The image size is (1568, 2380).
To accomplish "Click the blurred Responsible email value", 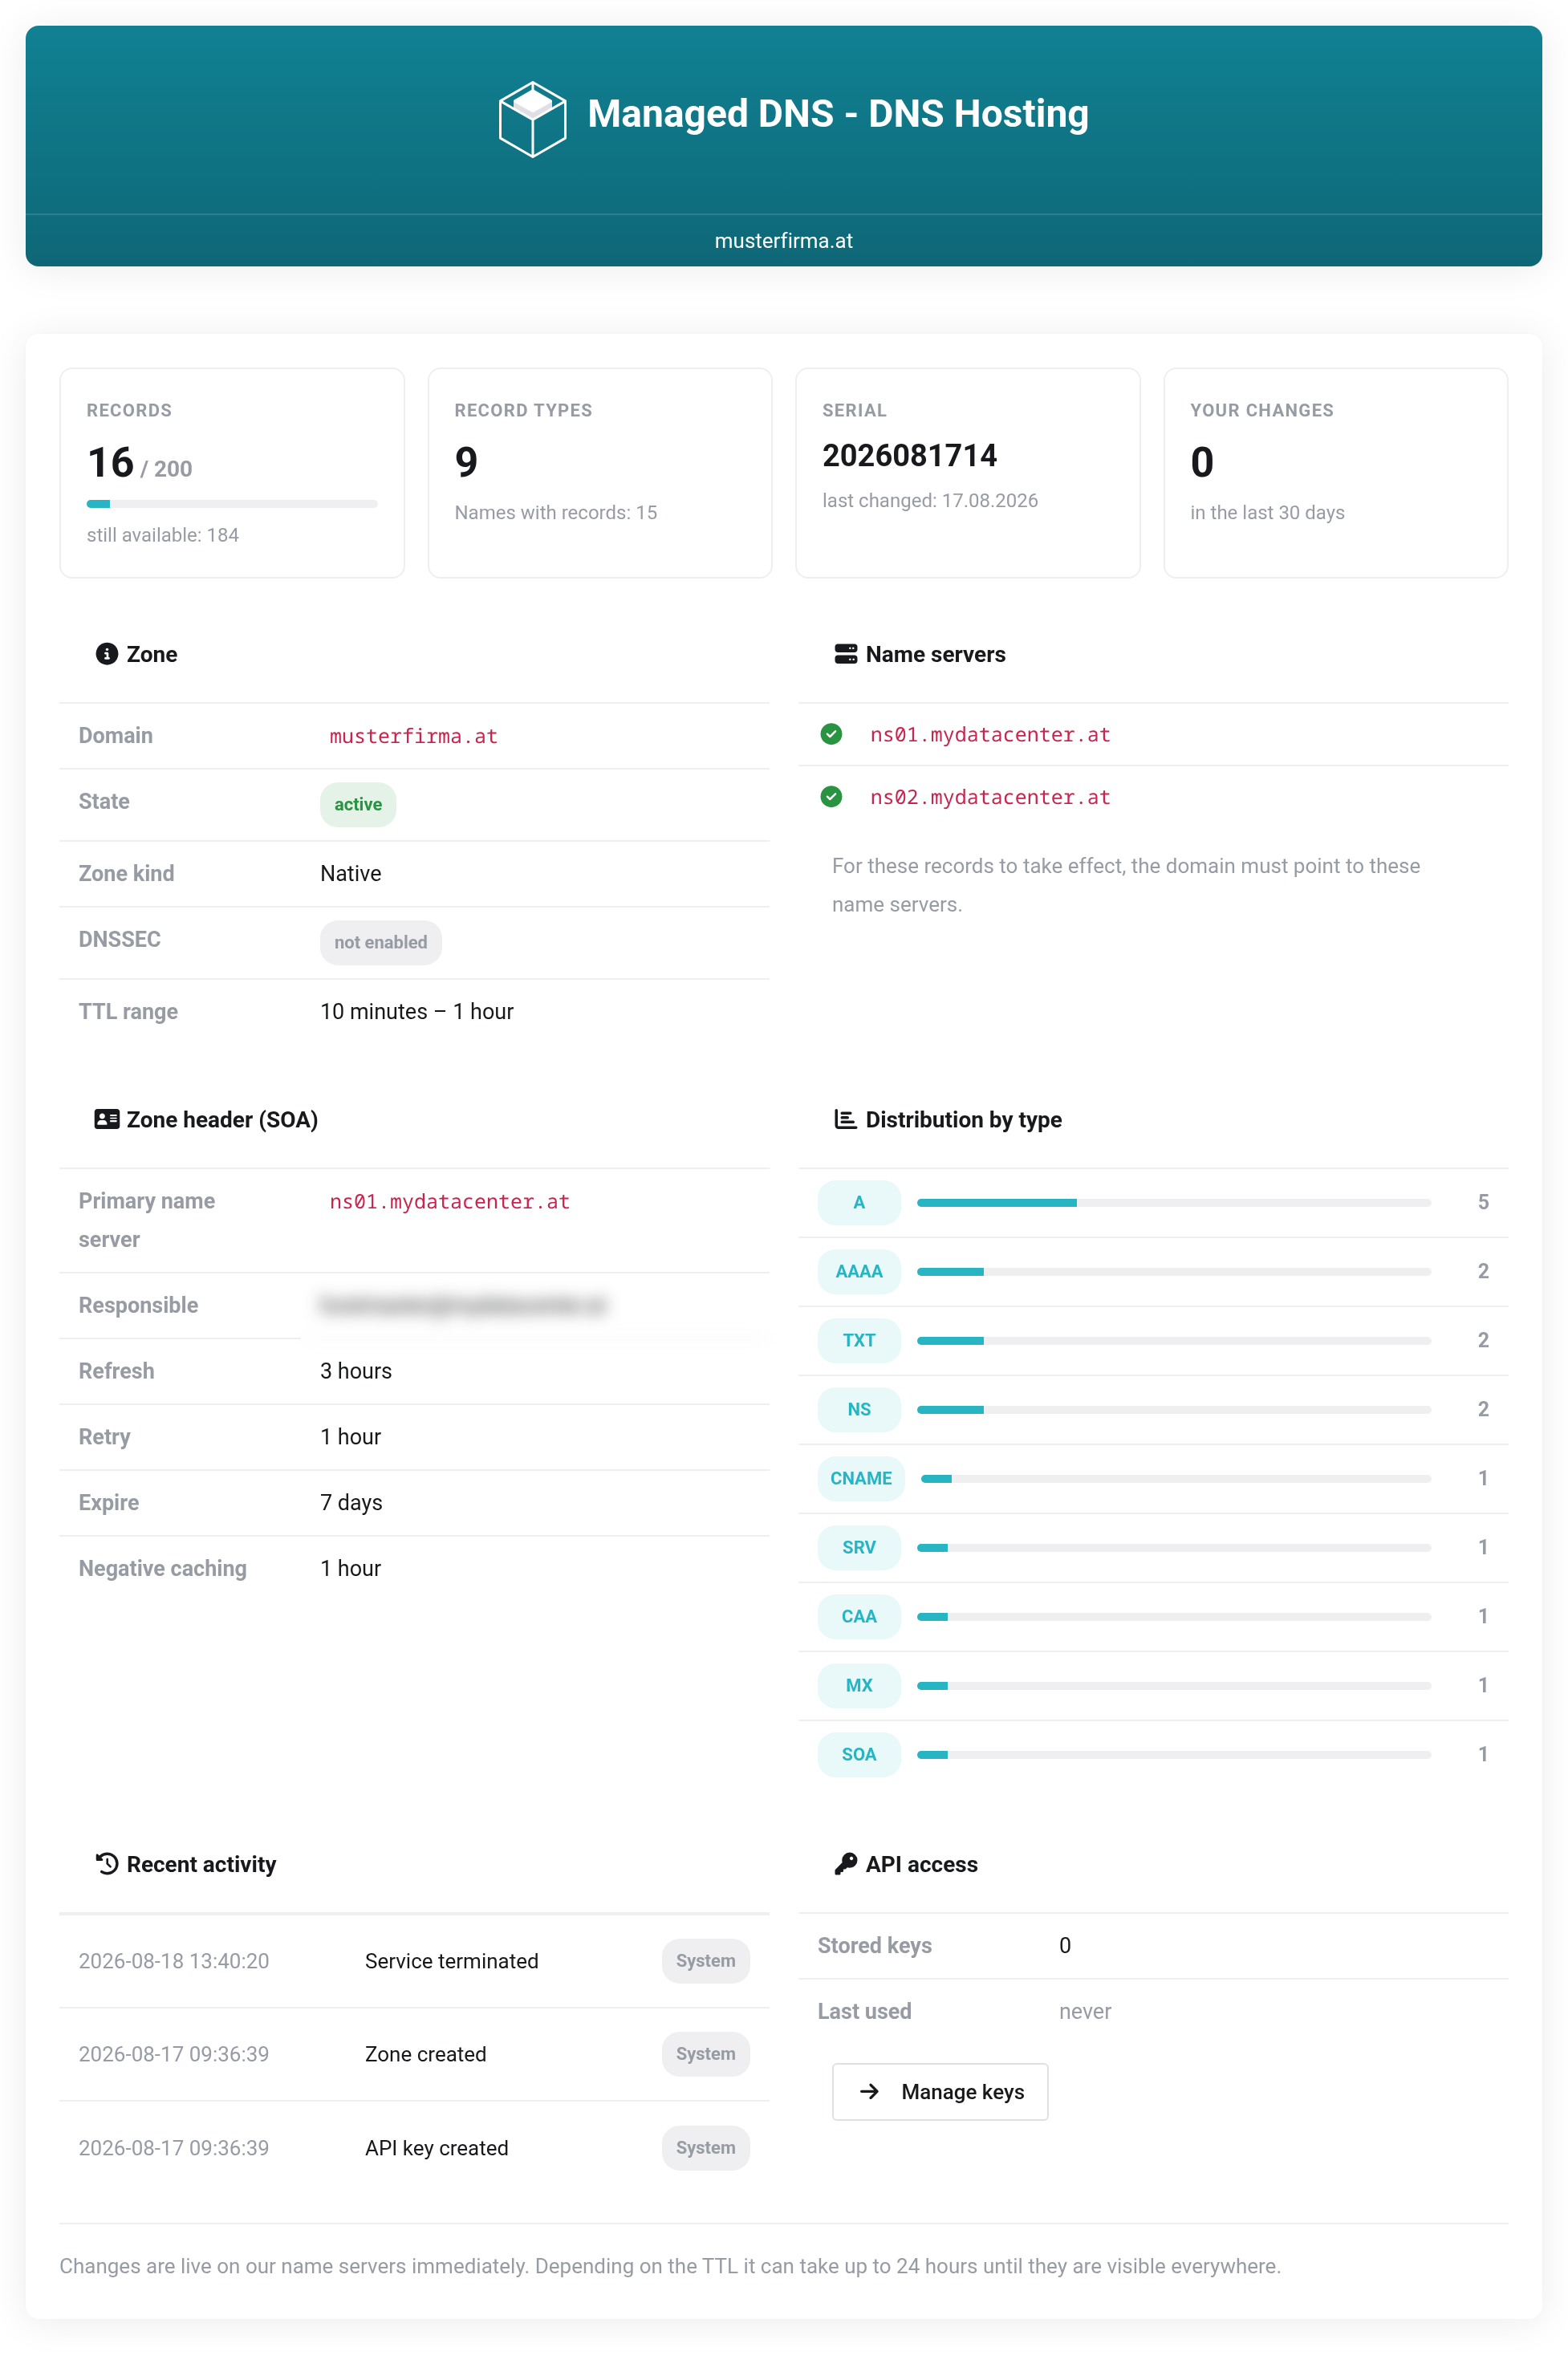I will [x=463, y=1305].
